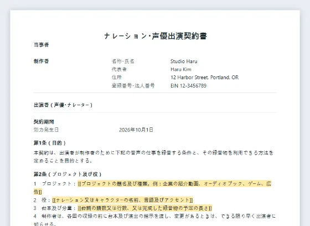The height and width of the screenshot is (226, 310).
Task: Click the highlighted プロジェクトの題名及び種類 placeholder
Action: click(x=152, y=188)
